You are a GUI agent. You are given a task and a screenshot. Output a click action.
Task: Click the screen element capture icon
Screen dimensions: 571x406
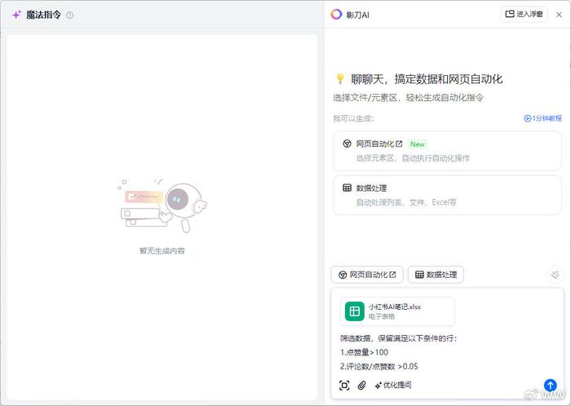pyautogui.click(x=344, y=386)
